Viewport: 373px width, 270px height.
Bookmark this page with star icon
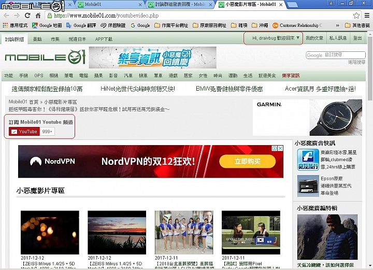[356, 16]
